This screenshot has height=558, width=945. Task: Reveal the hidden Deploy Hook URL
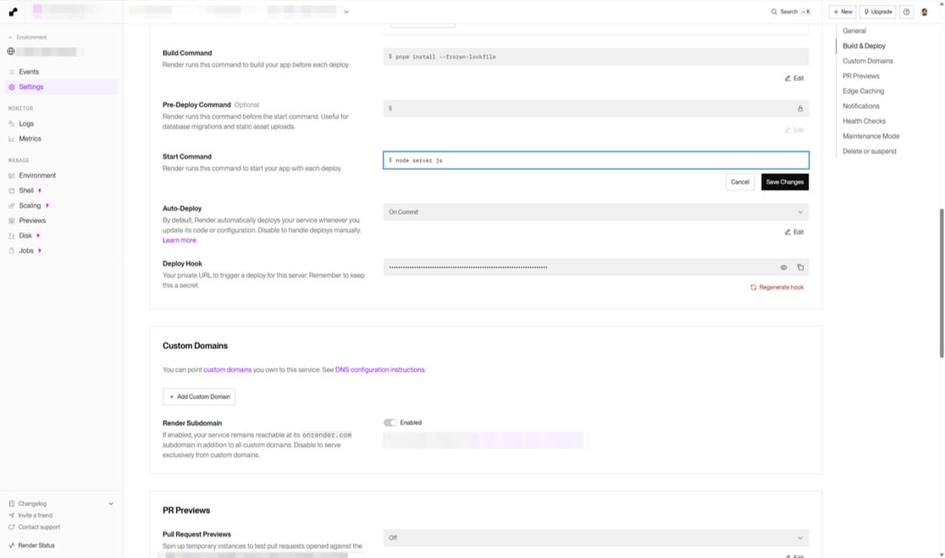point(783,266)
